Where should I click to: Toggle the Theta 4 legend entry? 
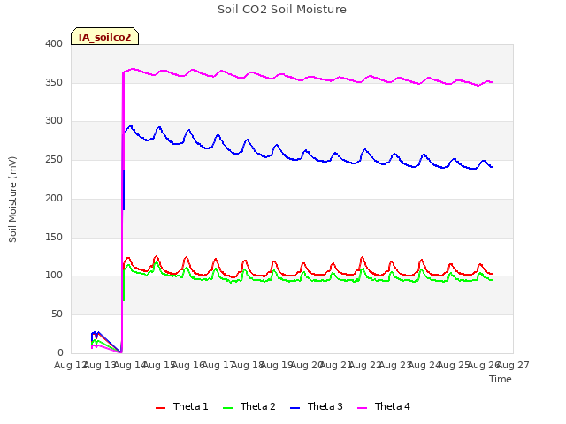click(x=383, y=406)
